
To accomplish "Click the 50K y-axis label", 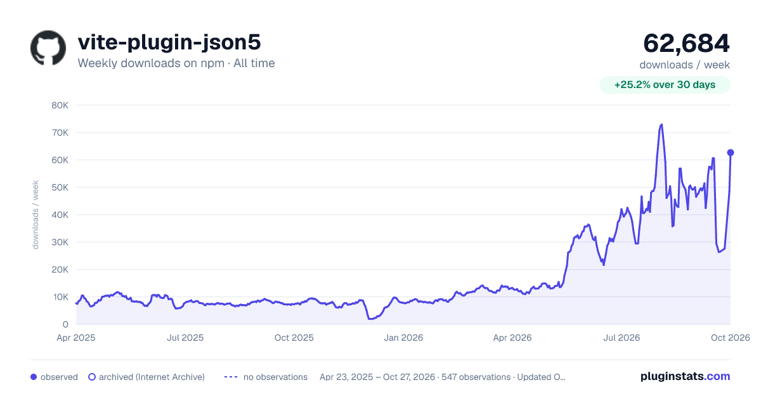I will pos(60,187).
